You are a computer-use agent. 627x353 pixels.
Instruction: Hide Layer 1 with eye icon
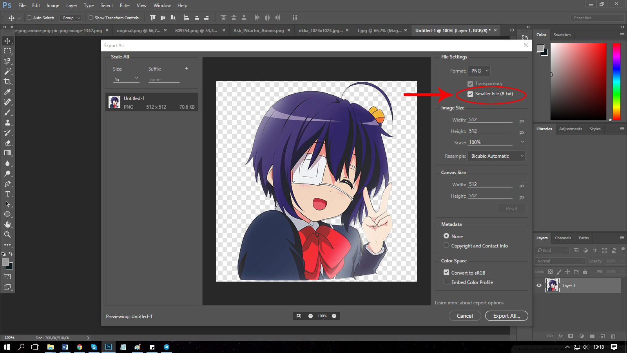(539, 286)
